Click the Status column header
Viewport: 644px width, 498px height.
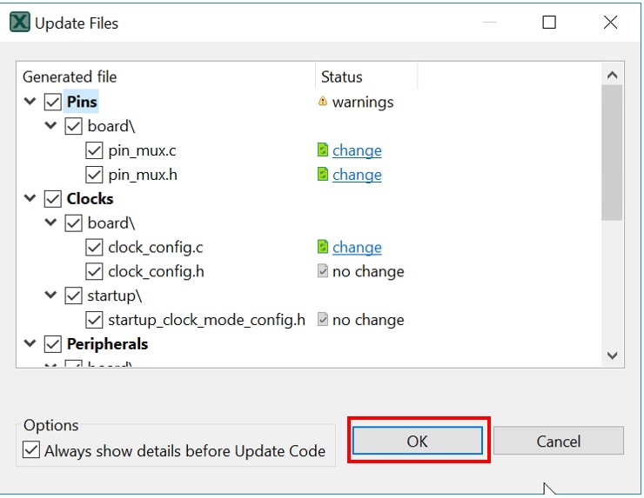(341, 77)
